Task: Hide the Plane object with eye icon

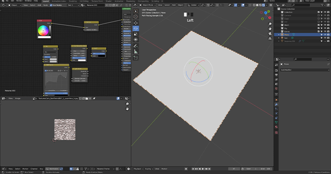Action: (325, 35)
